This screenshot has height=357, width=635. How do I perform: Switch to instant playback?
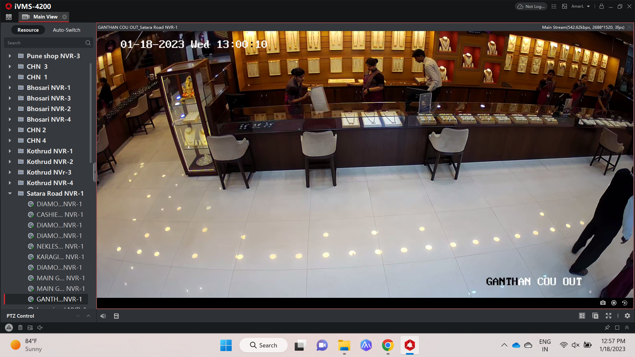(625, 303)
